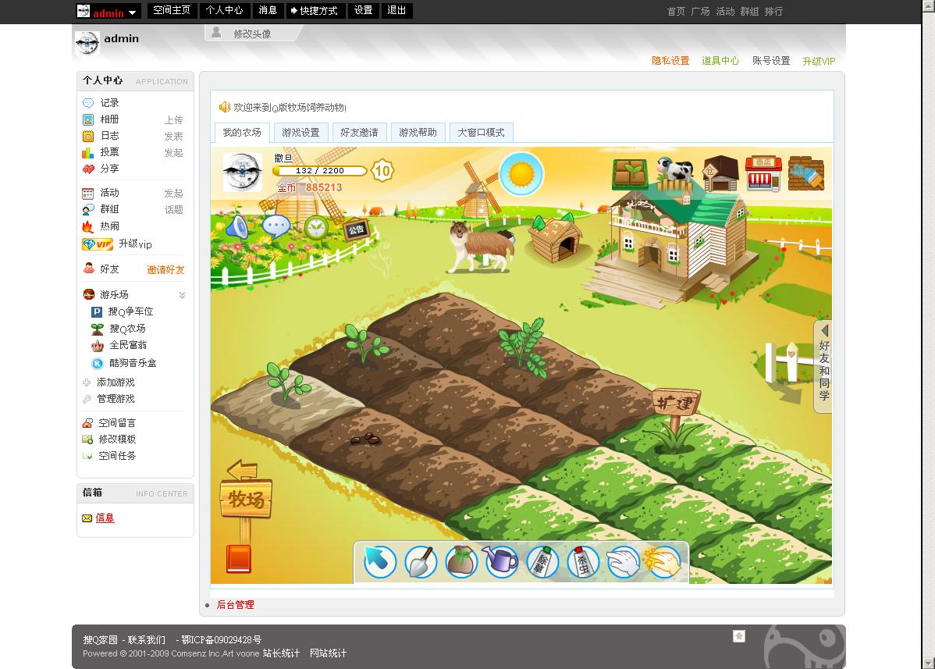Open the 账号设置 link
This screenshot has height=669, width=935.
pyautogui.click(x=771, y=61)
